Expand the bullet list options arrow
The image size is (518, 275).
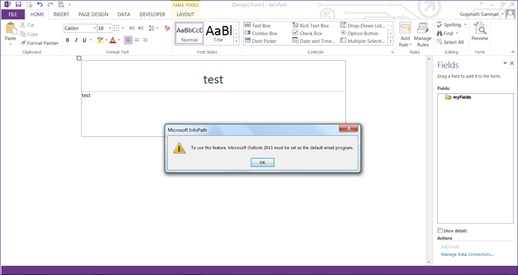[x=123, y=28]
